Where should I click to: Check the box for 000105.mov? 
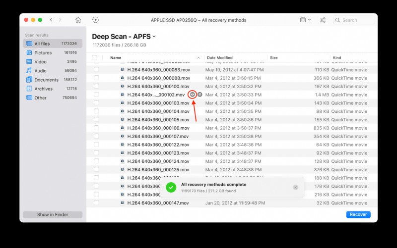96,119
